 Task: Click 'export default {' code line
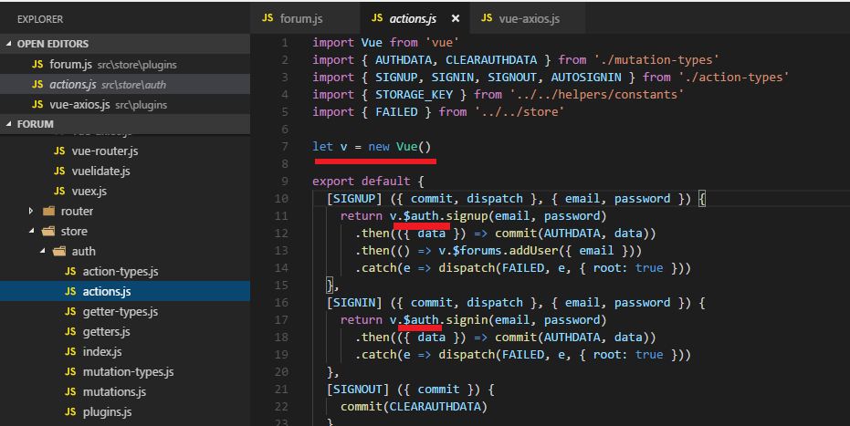pos(368,182)
